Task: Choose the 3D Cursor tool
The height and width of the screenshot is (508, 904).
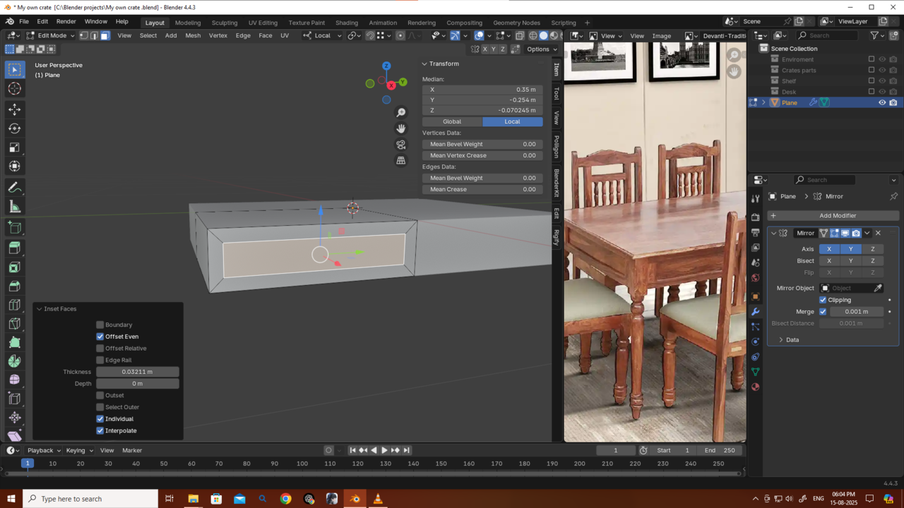Action: click(x=14, y=88)
